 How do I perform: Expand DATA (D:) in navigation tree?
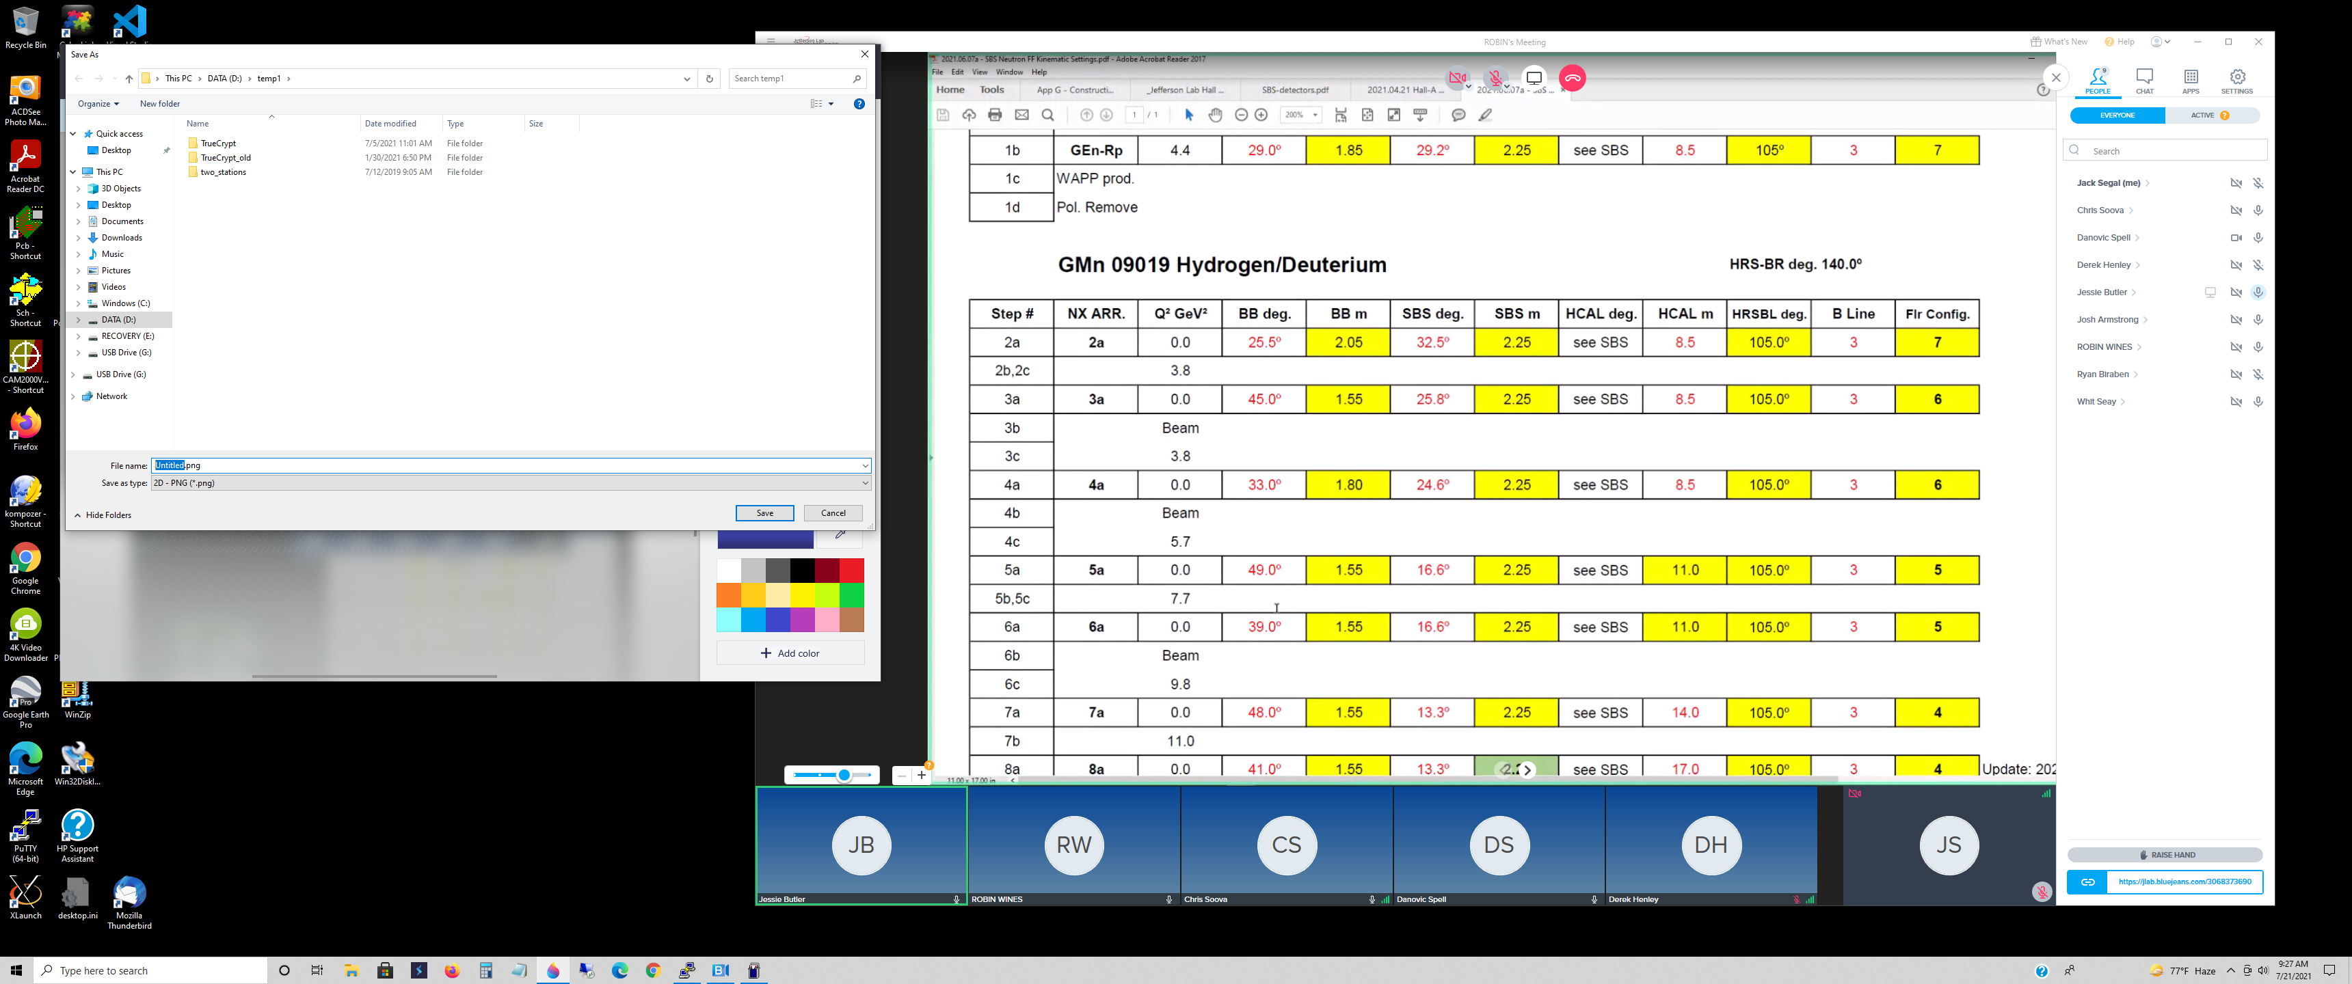tap(79, 320)
